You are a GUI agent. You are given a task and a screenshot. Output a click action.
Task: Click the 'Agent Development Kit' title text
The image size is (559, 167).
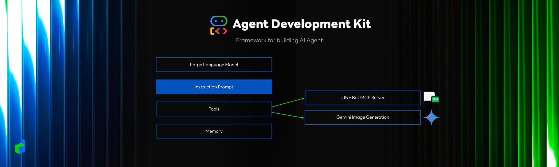(302, 24)
